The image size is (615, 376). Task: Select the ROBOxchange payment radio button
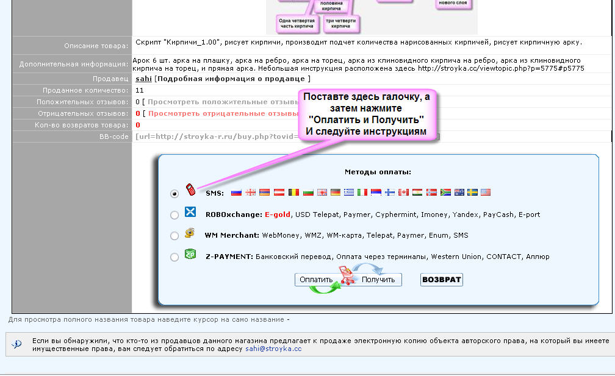pyautogui.click(x=174, y=215)
